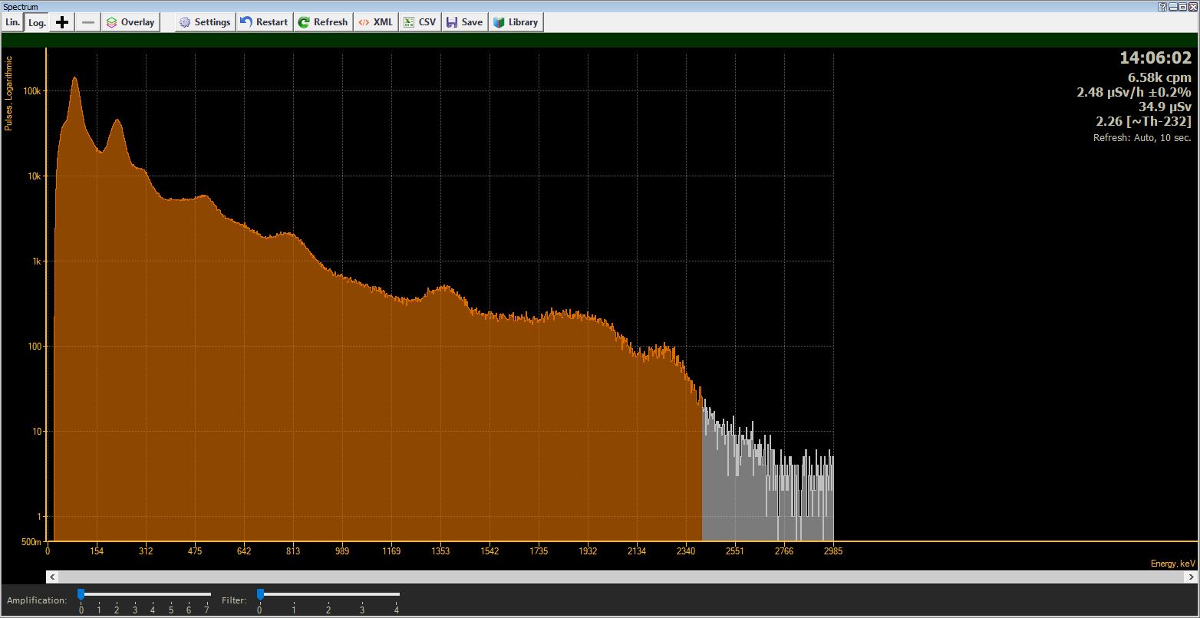Export spectrum as XML

click(375, 22)
